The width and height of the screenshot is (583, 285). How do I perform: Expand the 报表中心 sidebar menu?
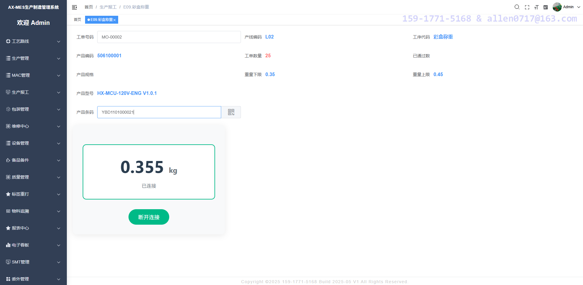tap(33, 228)
